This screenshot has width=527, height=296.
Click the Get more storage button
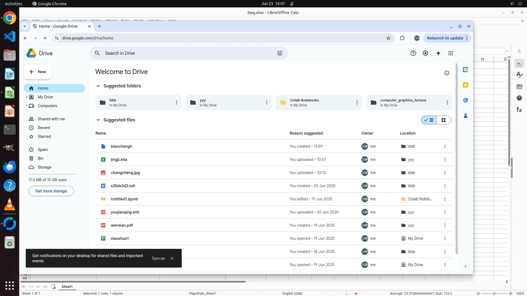coord(51,191)
